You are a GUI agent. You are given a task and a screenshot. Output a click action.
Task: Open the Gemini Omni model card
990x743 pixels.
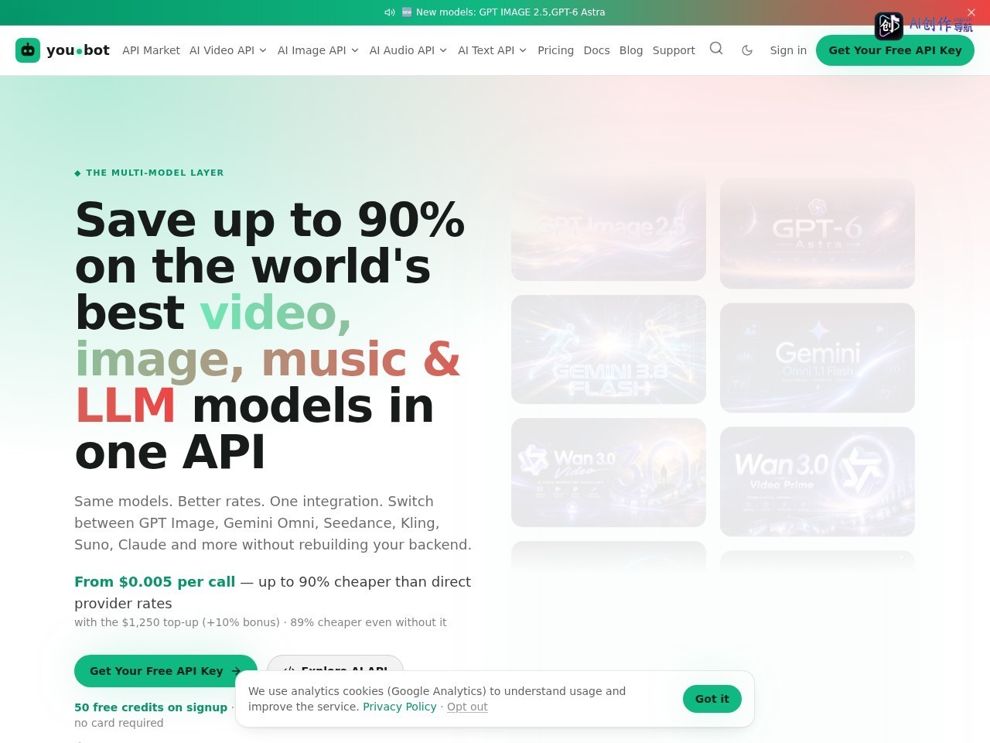[x=818, y=358]
